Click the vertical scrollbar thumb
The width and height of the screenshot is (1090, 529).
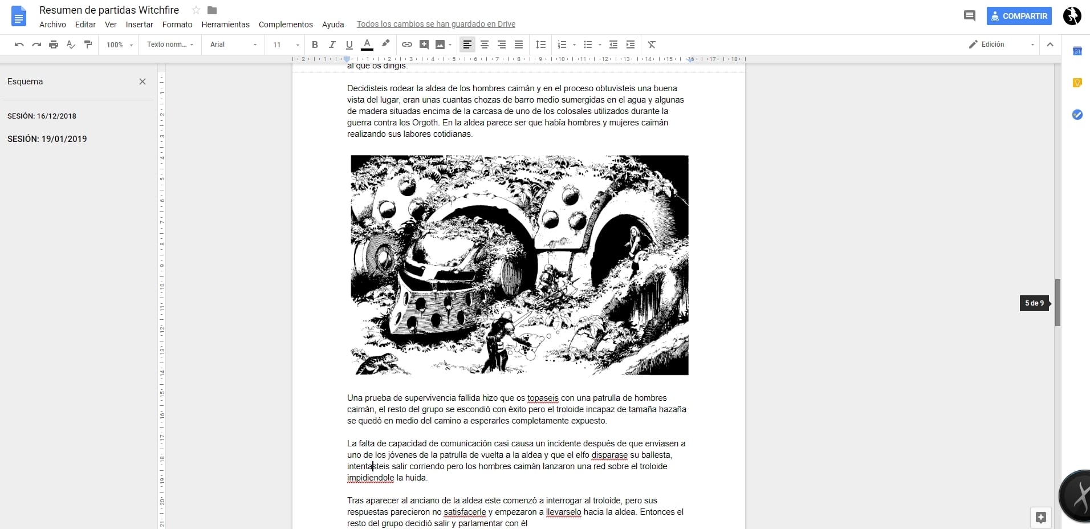pyautogui.click(x=1058, y=303)
